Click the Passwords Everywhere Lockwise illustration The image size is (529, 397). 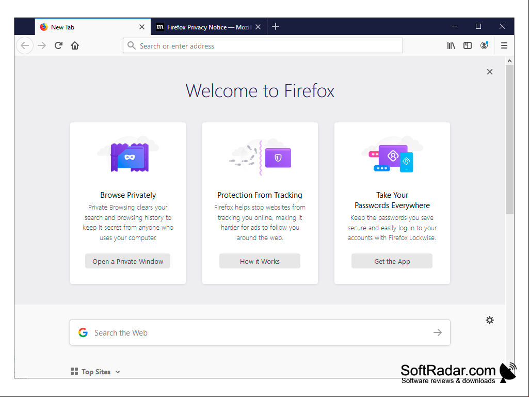click(392, 154)
